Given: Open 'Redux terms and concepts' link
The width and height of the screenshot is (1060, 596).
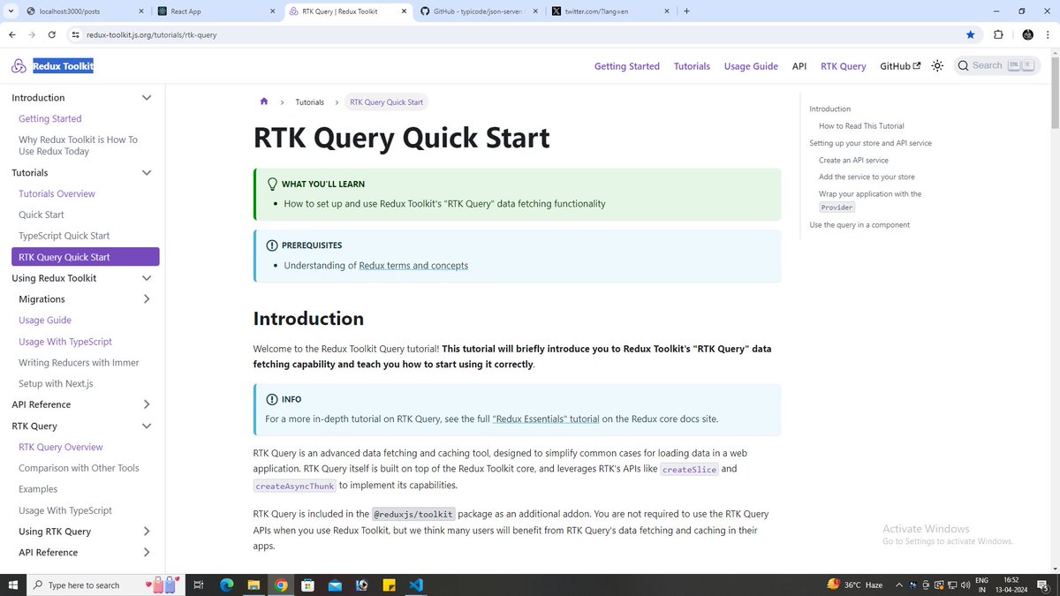Looking at the screenshot, I should (x=413, y=266).
